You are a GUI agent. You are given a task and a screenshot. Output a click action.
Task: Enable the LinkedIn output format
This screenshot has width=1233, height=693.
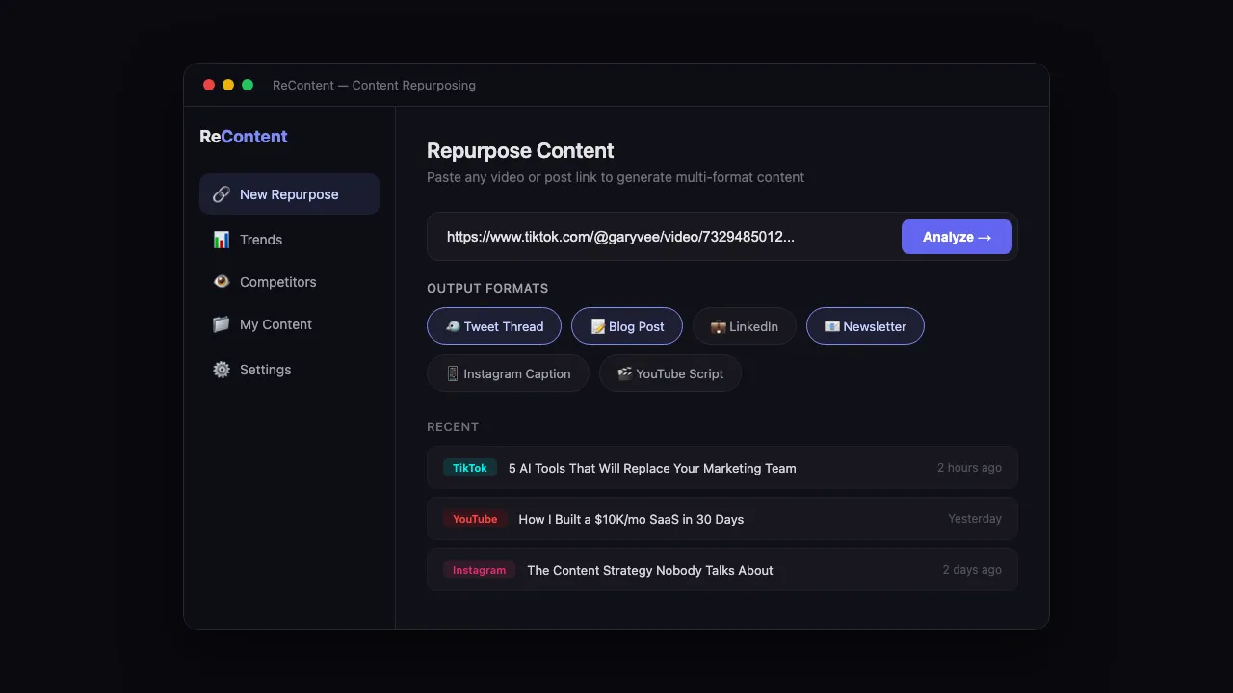[x=744, y=326]
